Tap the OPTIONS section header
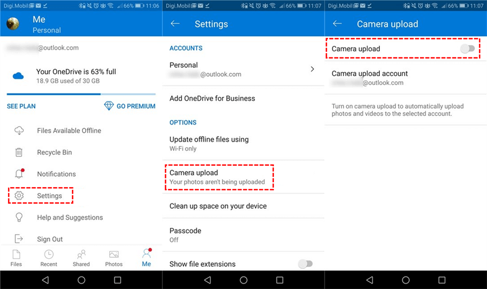The image size is (487, 289). (x=183, y=122)
